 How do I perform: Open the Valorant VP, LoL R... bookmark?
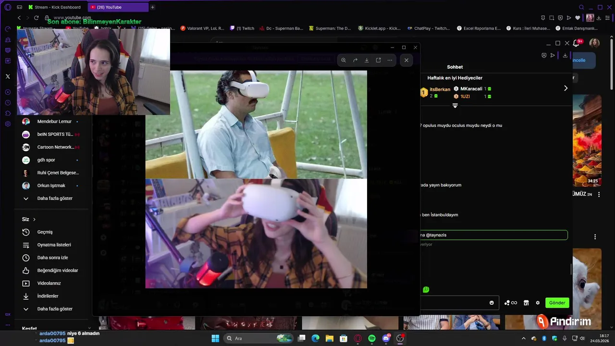[x=202, y=28]
